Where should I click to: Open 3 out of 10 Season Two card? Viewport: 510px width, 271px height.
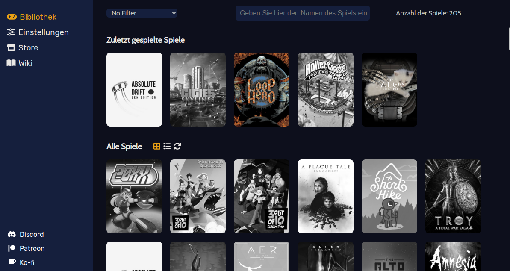click(262, 196)
